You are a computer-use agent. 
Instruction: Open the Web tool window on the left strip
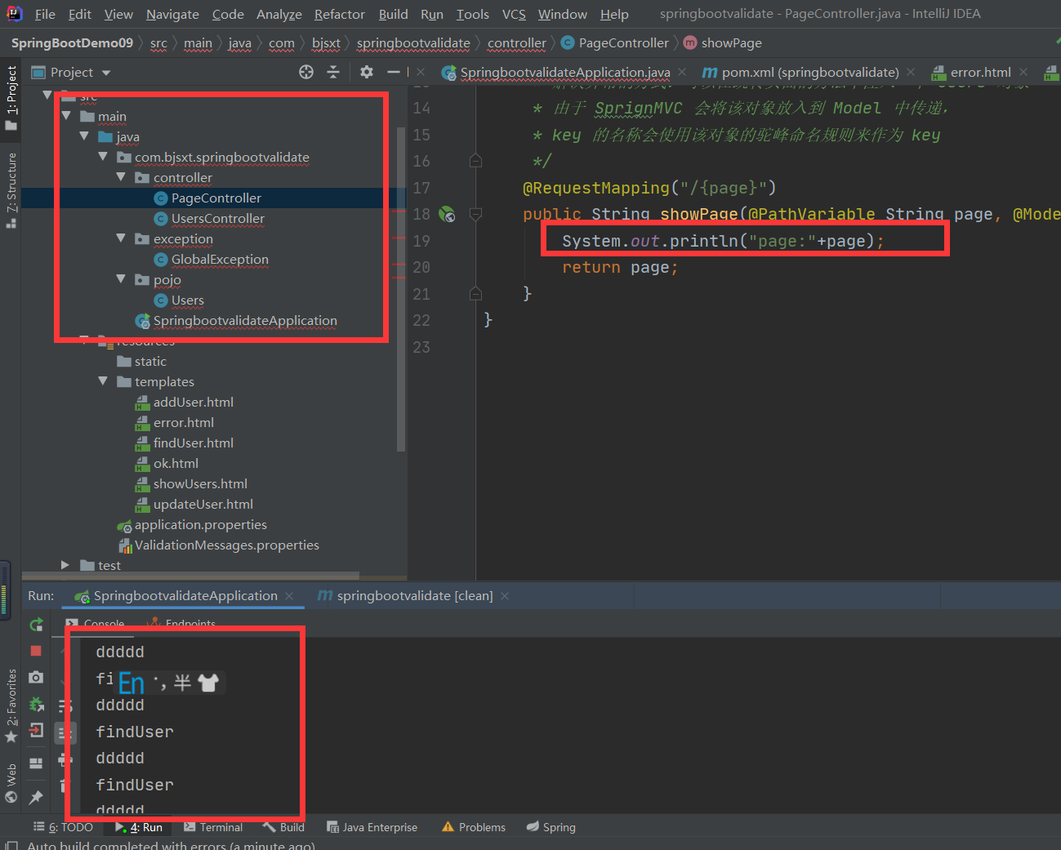[x=11, y=783]
